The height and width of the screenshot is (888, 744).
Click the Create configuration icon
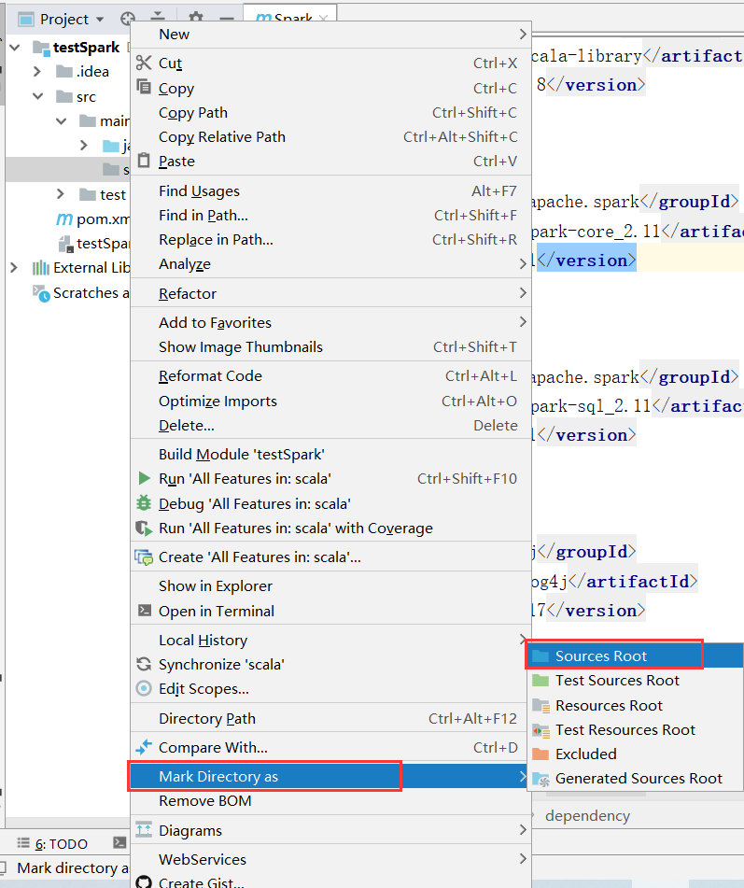coord(144,557)
